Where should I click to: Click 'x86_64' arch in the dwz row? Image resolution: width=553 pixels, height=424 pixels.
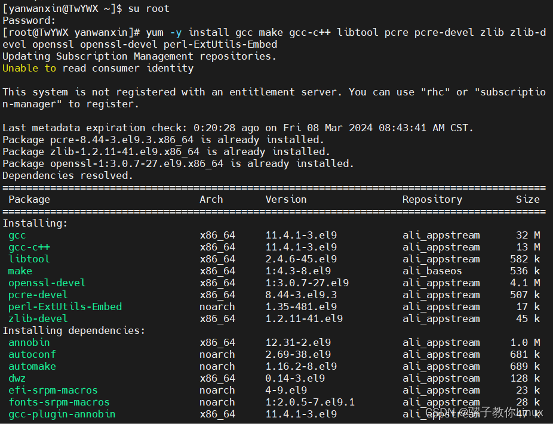(x=217, y=379)
